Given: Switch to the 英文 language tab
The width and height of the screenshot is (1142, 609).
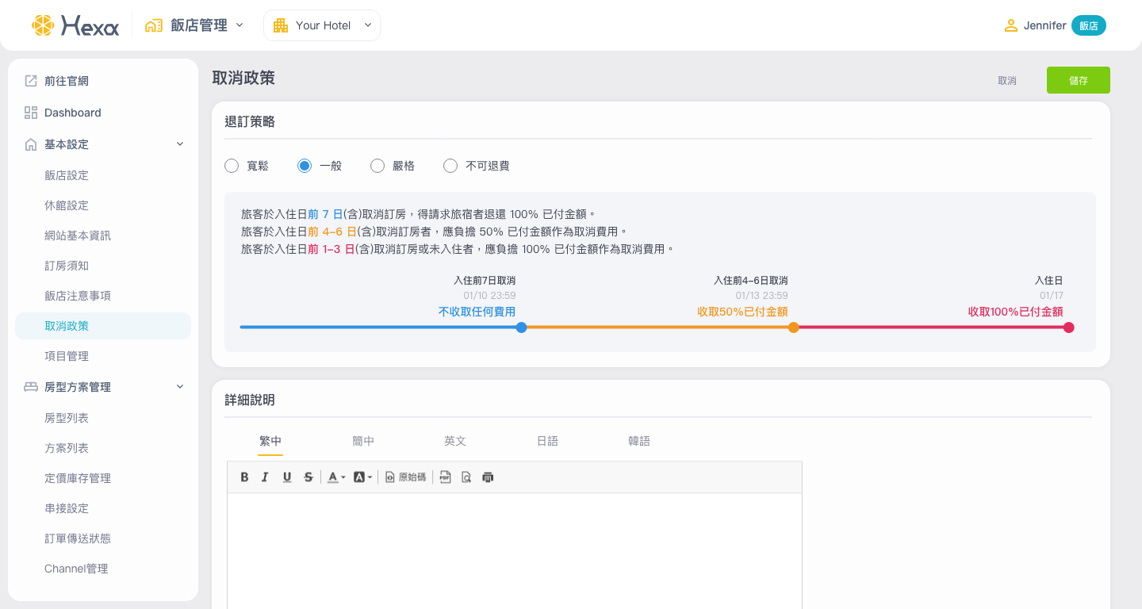Looking at the screenshot, I should click(x=455, y=441).
